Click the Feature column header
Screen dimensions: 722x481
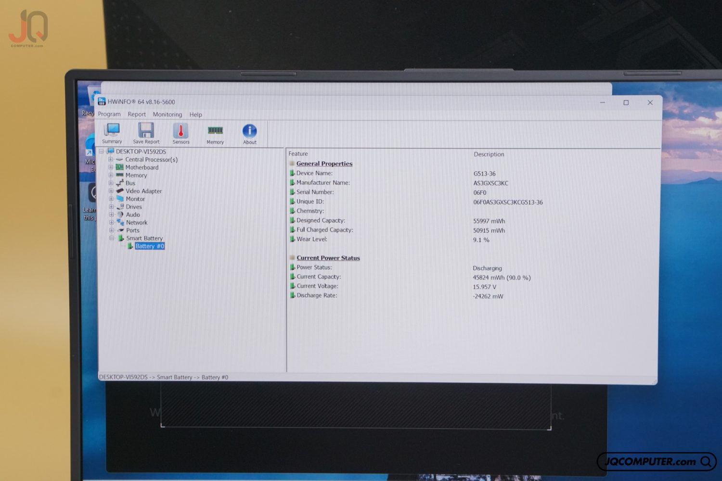coord(298,153)
